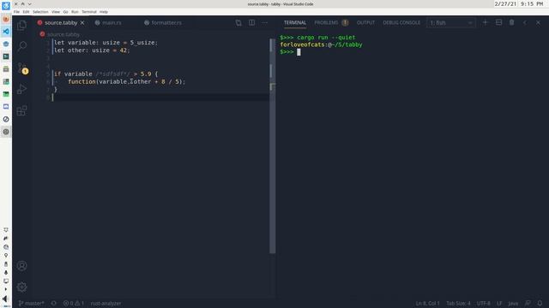Change the UTF-8 file encoding
Viewport: 549px width, 308px height.
pos(484,304)
